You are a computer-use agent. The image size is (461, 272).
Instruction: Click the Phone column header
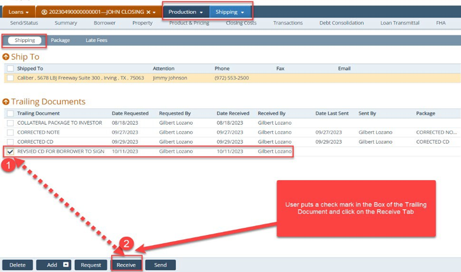[222, 68]
